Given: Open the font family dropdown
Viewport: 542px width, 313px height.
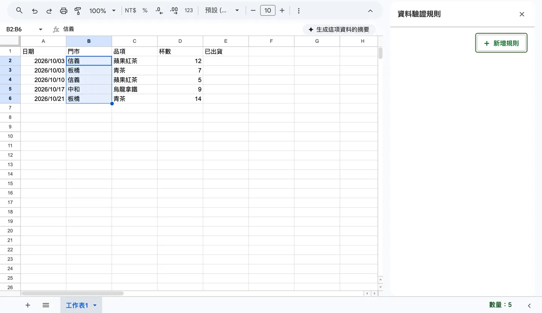Looking at the screenshot, I should [222, 11].
